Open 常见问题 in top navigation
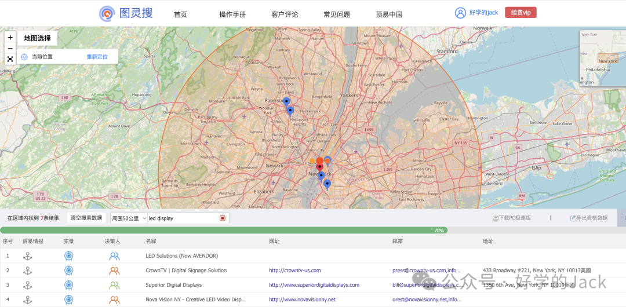 coord(337,14)
